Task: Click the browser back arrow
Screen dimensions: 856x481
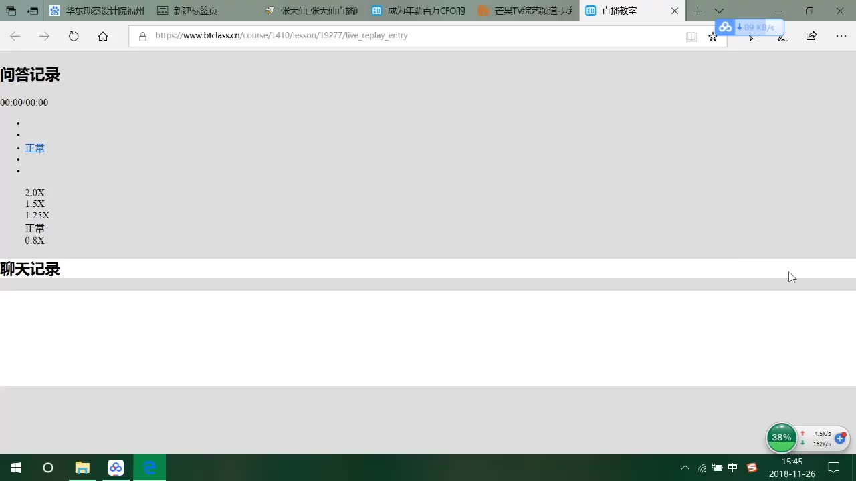Action: [x=15, y=37]
